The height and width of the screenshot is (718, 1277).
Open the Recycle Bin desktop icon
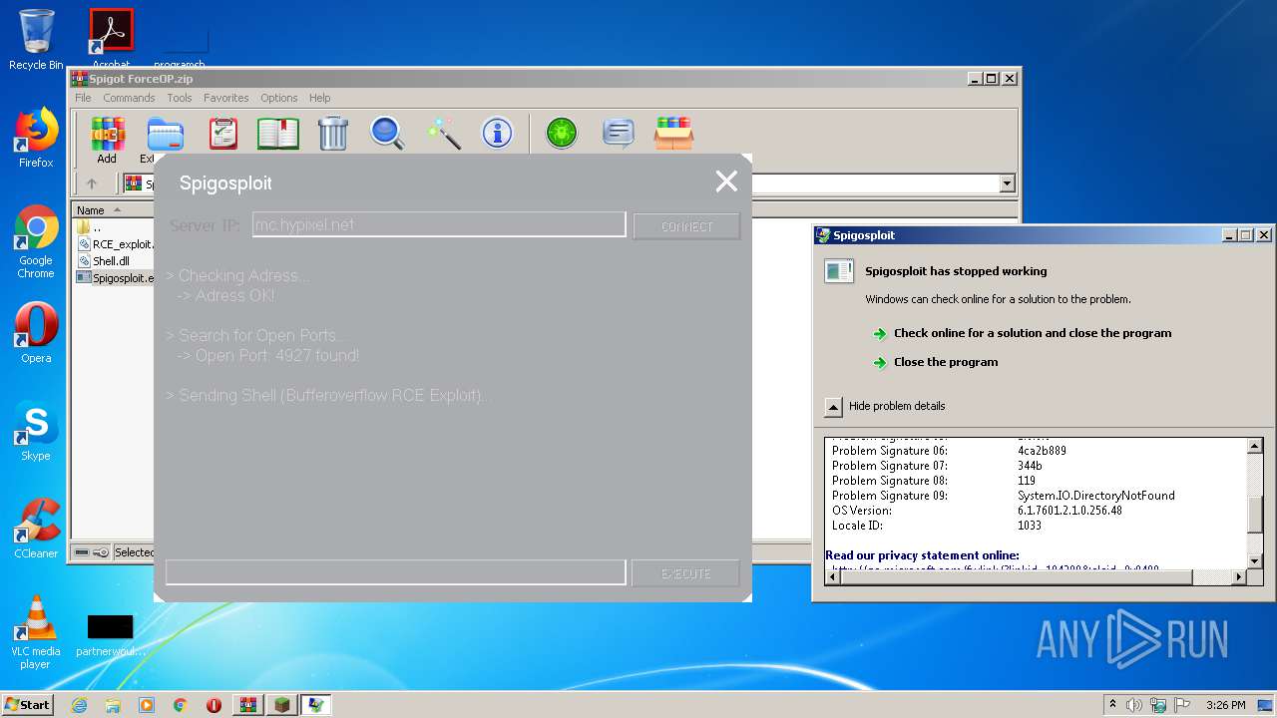tap(36, 40)
